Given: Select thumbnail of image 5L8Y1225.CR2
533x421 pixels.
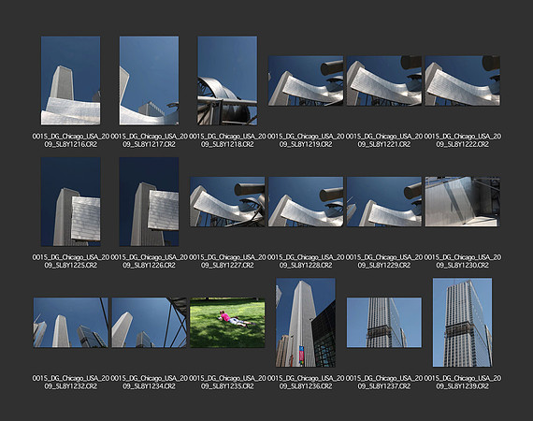Looking at the screenshot, I should tap(71, 202).
